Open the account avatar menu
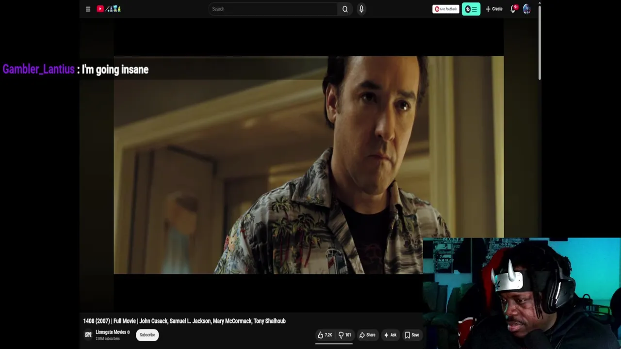The height and width of the screenshot is (349, 621). coord(527,9)
